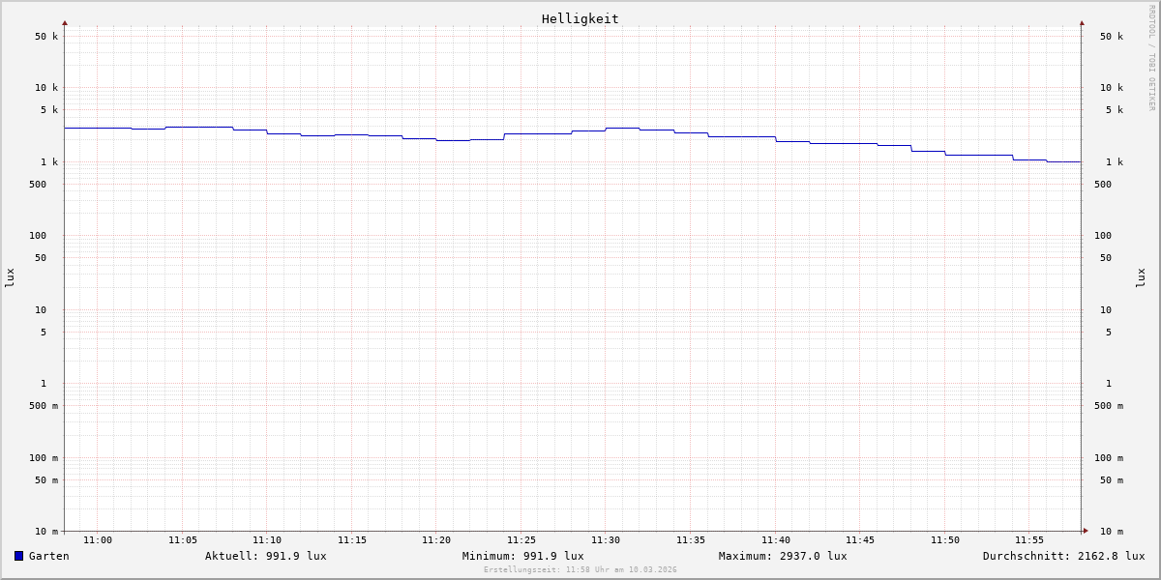Click the left axis 100 m tick label
1161x580 pixels.
click(x=43, y=458)
